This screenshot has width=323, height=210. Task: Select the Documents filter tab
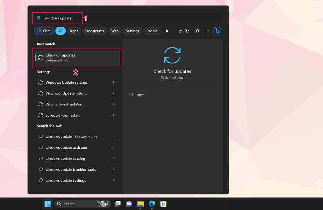point(95,31)
